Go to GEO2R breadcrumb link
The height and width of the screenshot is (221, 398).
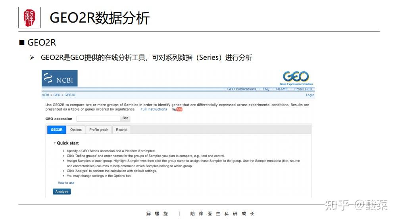click(70, 95)
